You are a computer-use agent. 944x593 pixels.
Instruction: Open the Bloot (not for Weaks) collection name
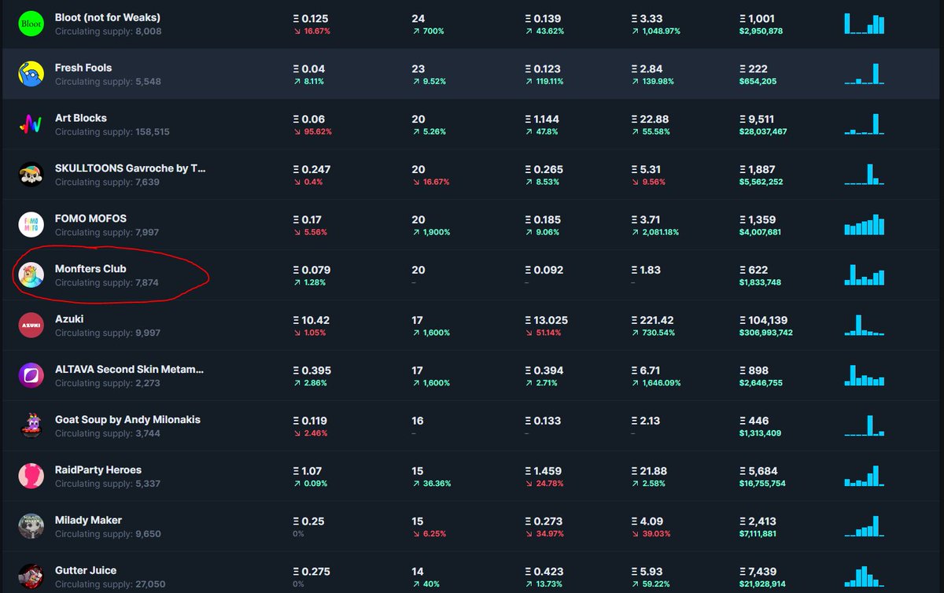pyautogui.click(x=108, y=17)
